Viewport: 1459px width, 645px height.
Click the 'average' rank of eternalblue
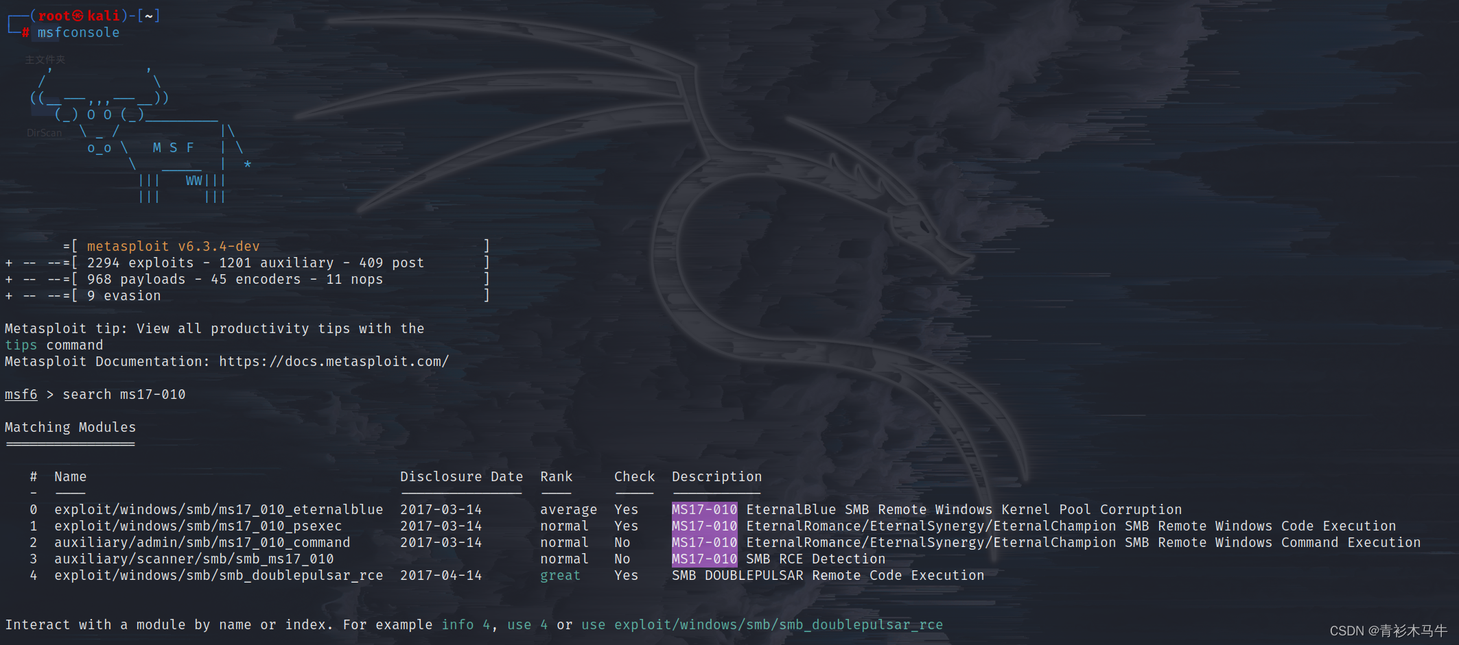pyautogui.click(x=568, y=509)
